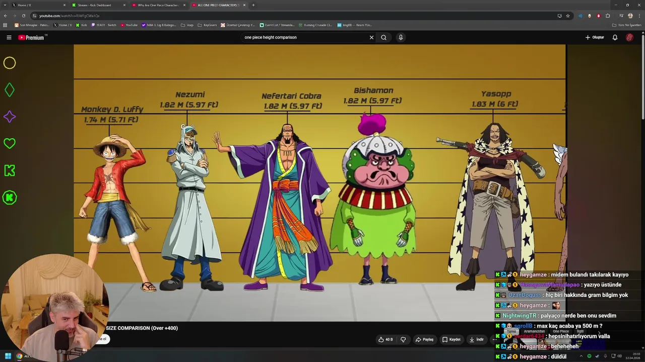Click the green diamond overlay icon
Image resolution: width=645 pixels, height=362 pixels.
[x=10, y=90]
